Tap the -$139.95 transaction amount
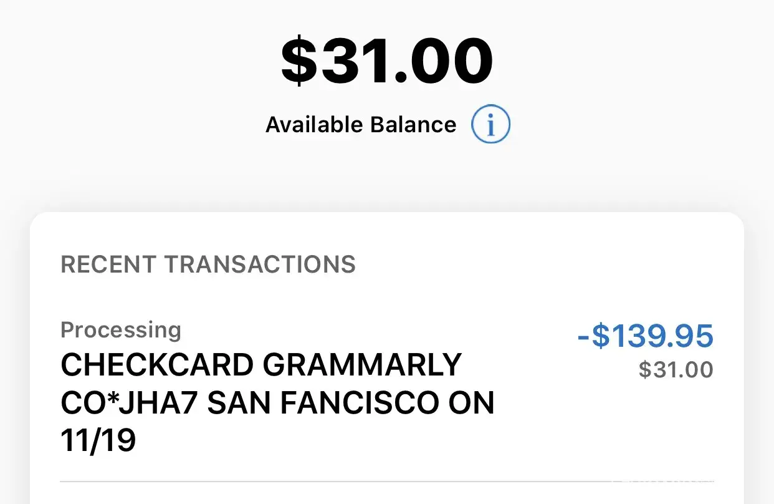Viewport: 774px width, 504px height. point(645,337)
